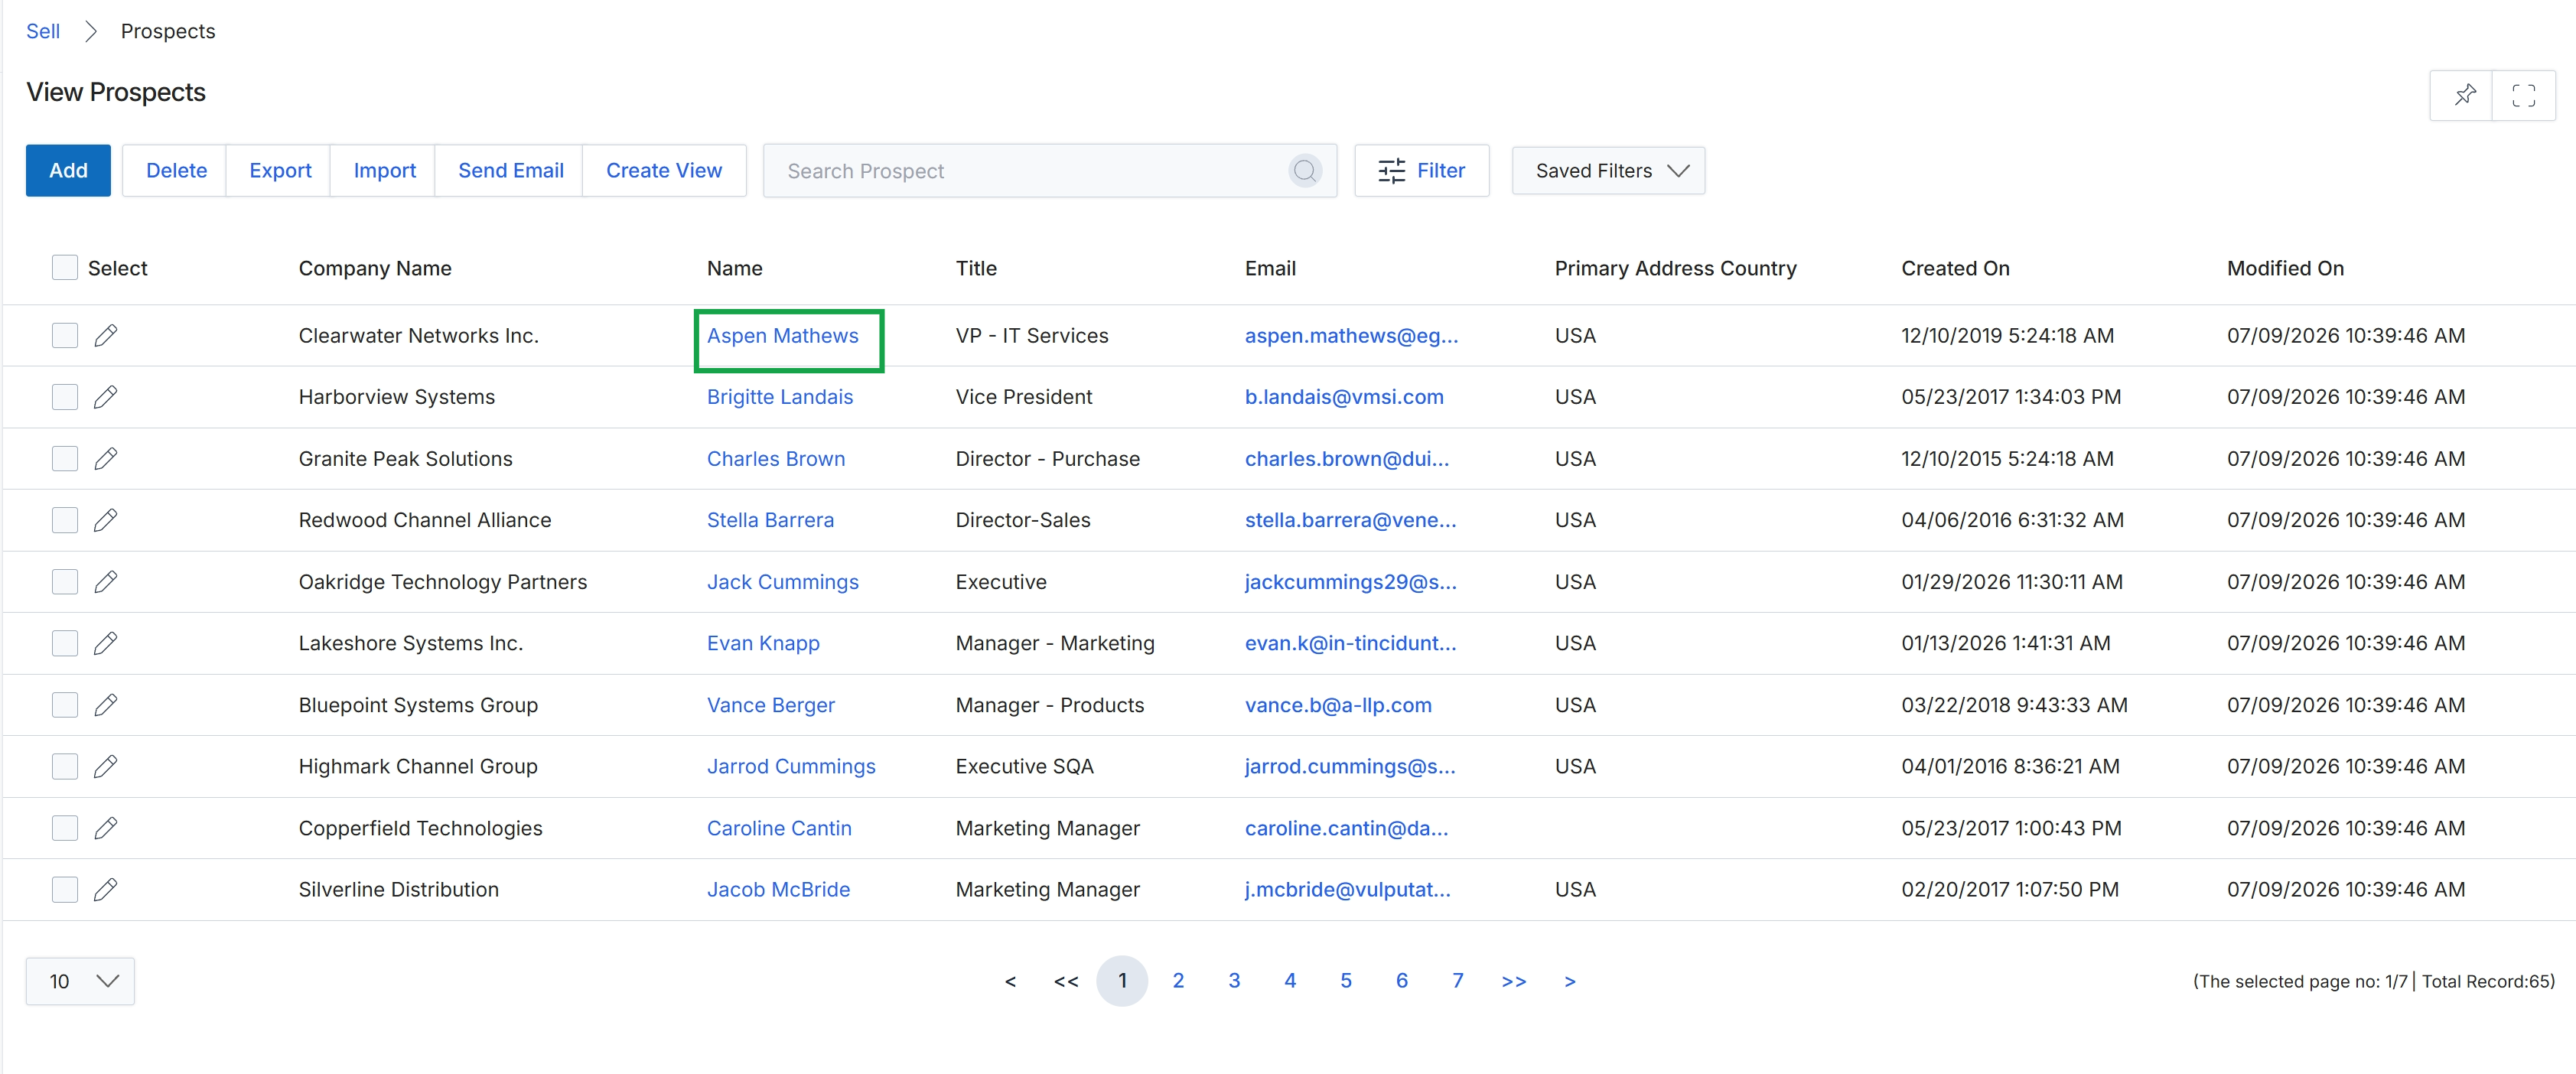Open Charles Brown prospect

776,459
